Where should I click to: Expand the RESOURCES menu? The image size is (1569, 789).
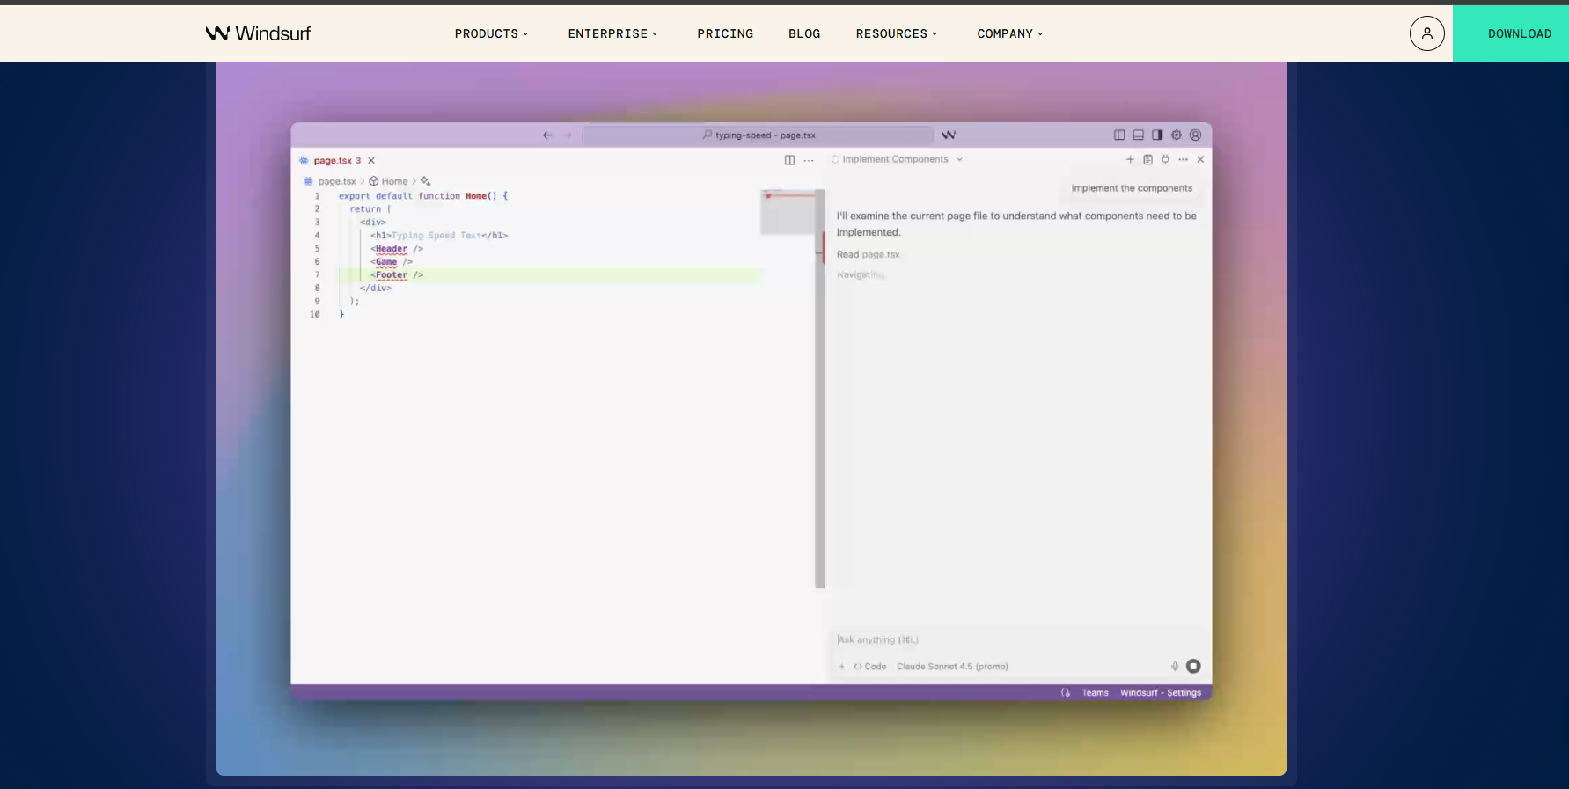coord(897,33)
